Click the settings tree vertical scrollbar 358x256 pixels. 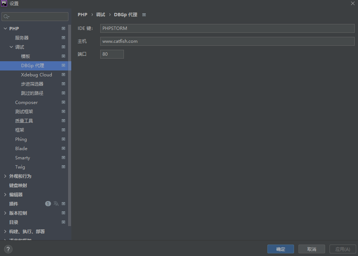[x=70, y=125]
